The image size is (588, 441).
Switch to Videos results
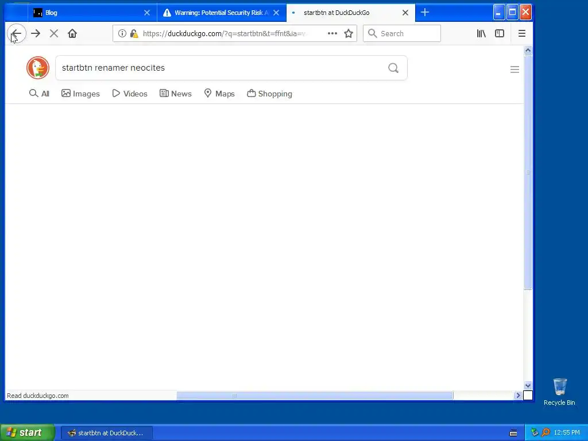[x=130, y=94]
